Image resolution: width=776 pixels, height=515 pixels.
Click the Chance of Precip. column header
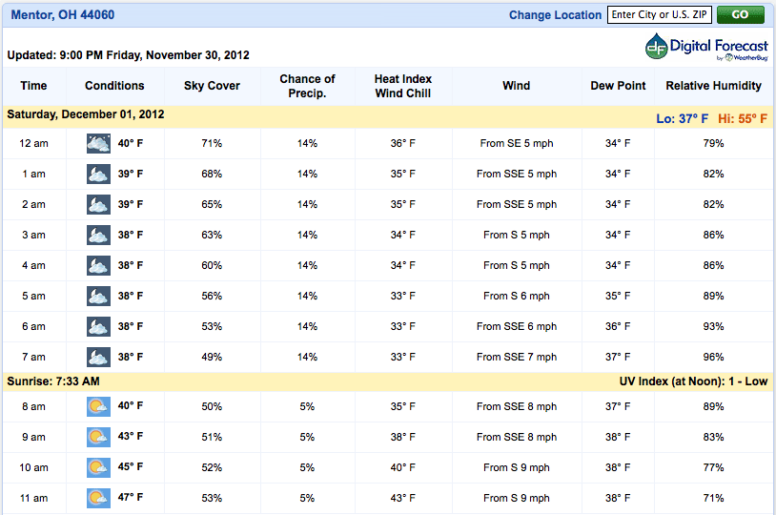click(x=307, y=86)
